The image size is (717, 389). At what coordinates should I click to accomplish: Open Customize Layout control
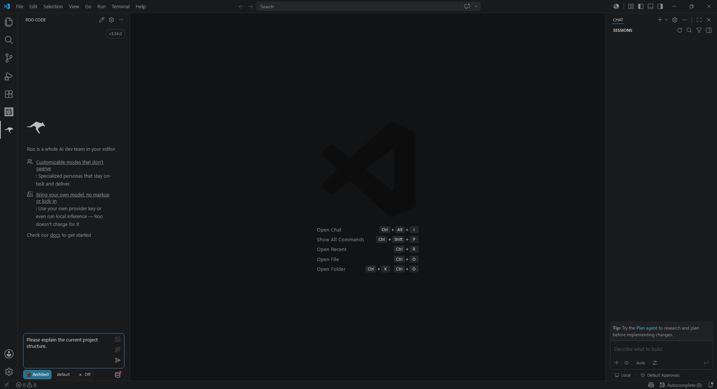coord(631,6)
